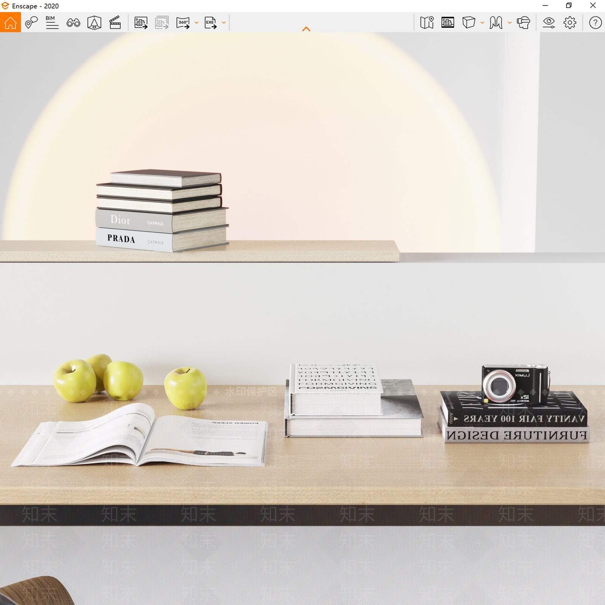
Task: Minimize the Enscape window
Action: (x=545, y=6)
